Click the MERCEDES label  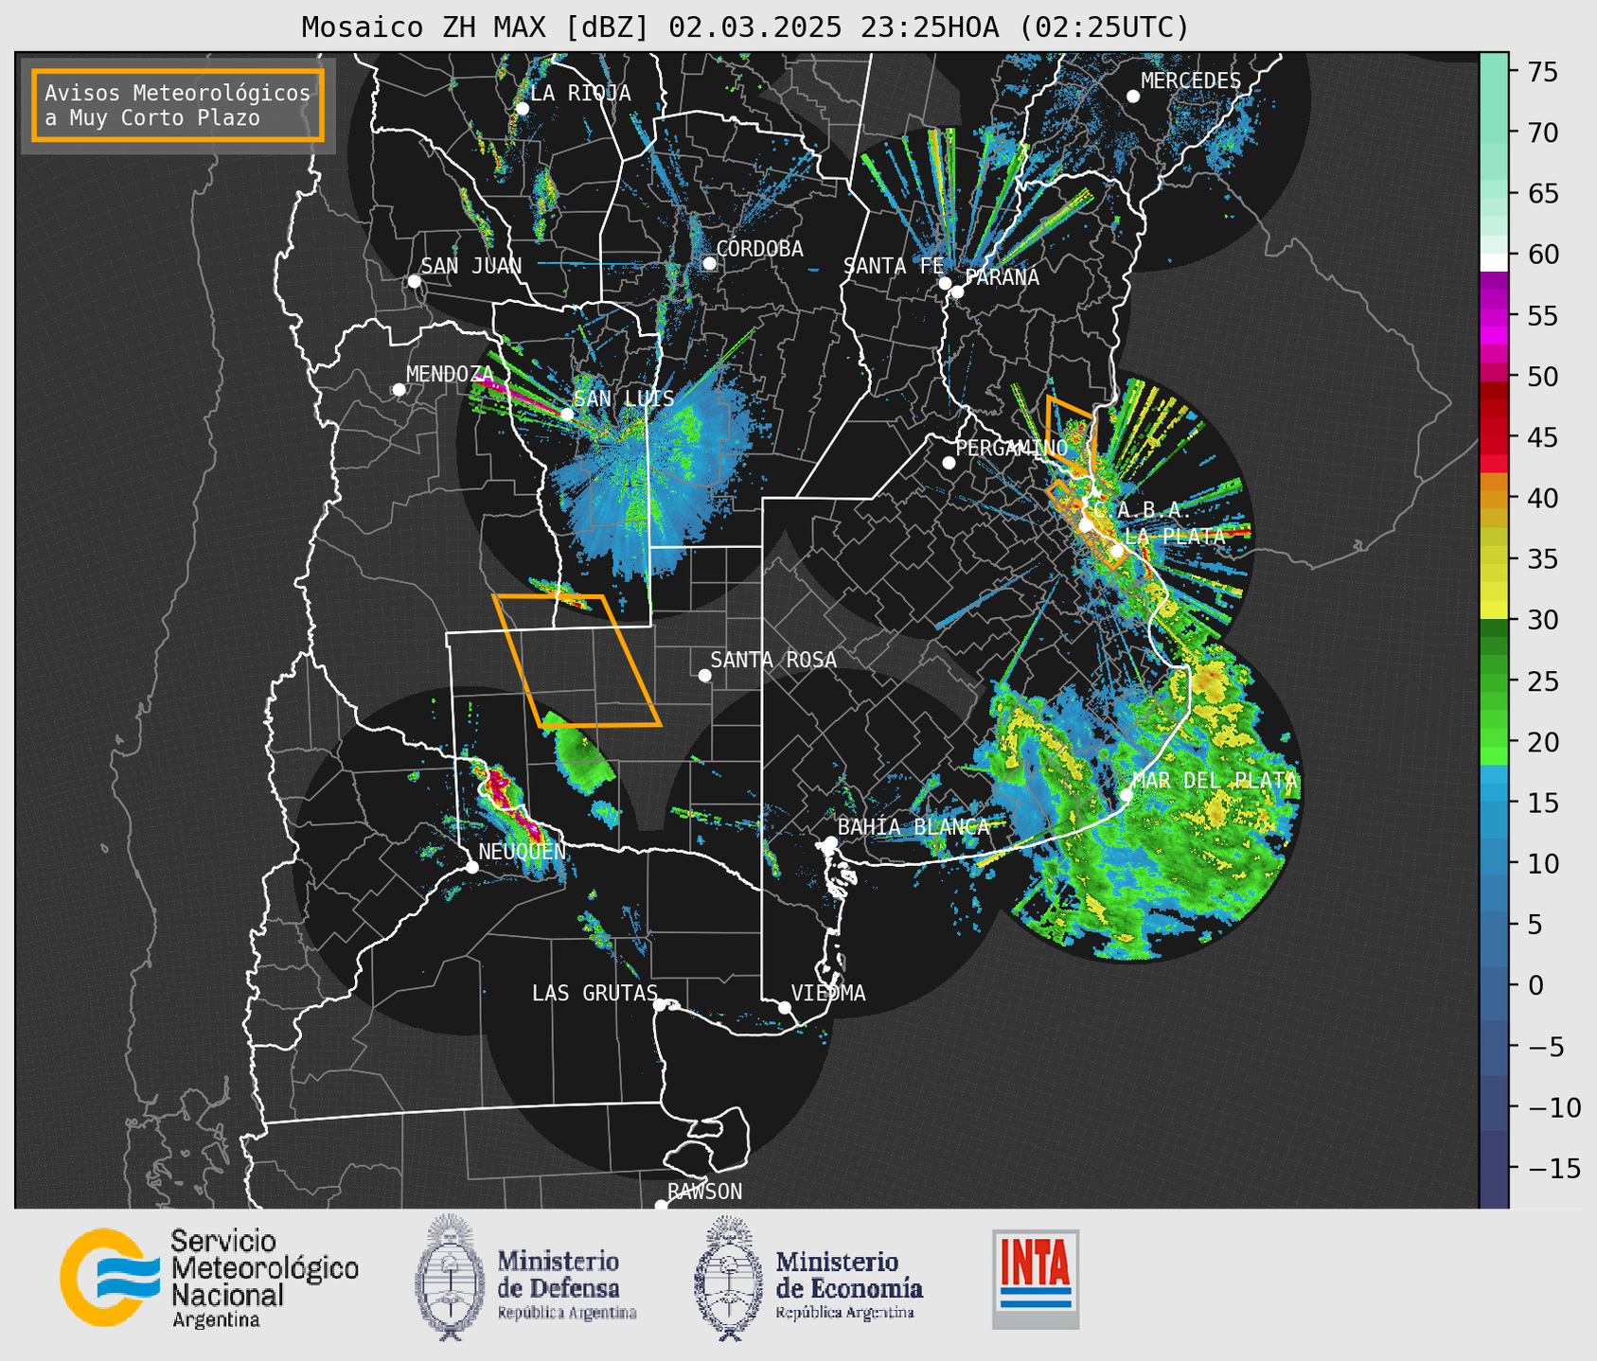click(x=1191, y=81)
